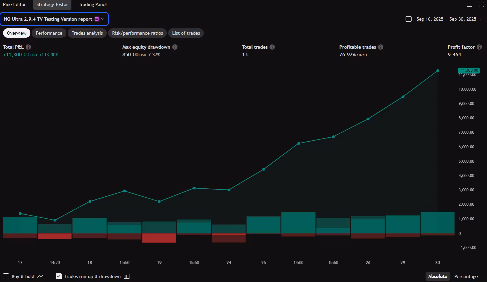Show Risk/performance ratios section
The width and height of the screenshot is (487, 282).
[137, 33]
